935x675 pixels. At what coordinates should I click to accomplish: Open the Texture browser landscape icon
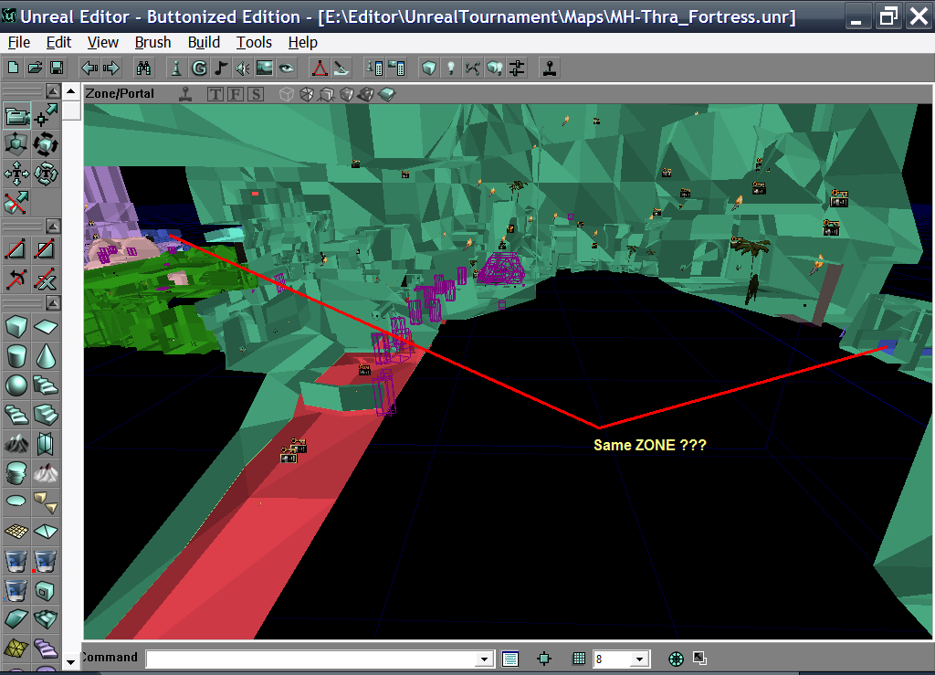click(265, 68)
